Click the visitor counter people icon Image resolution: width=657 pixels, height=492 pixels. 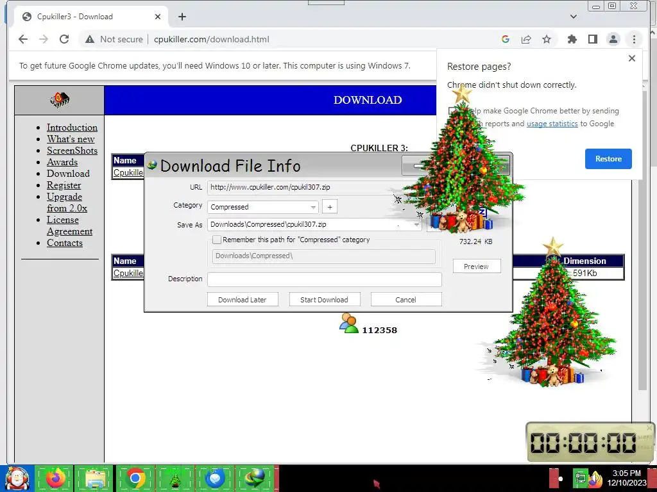click(x=349, y=323)
